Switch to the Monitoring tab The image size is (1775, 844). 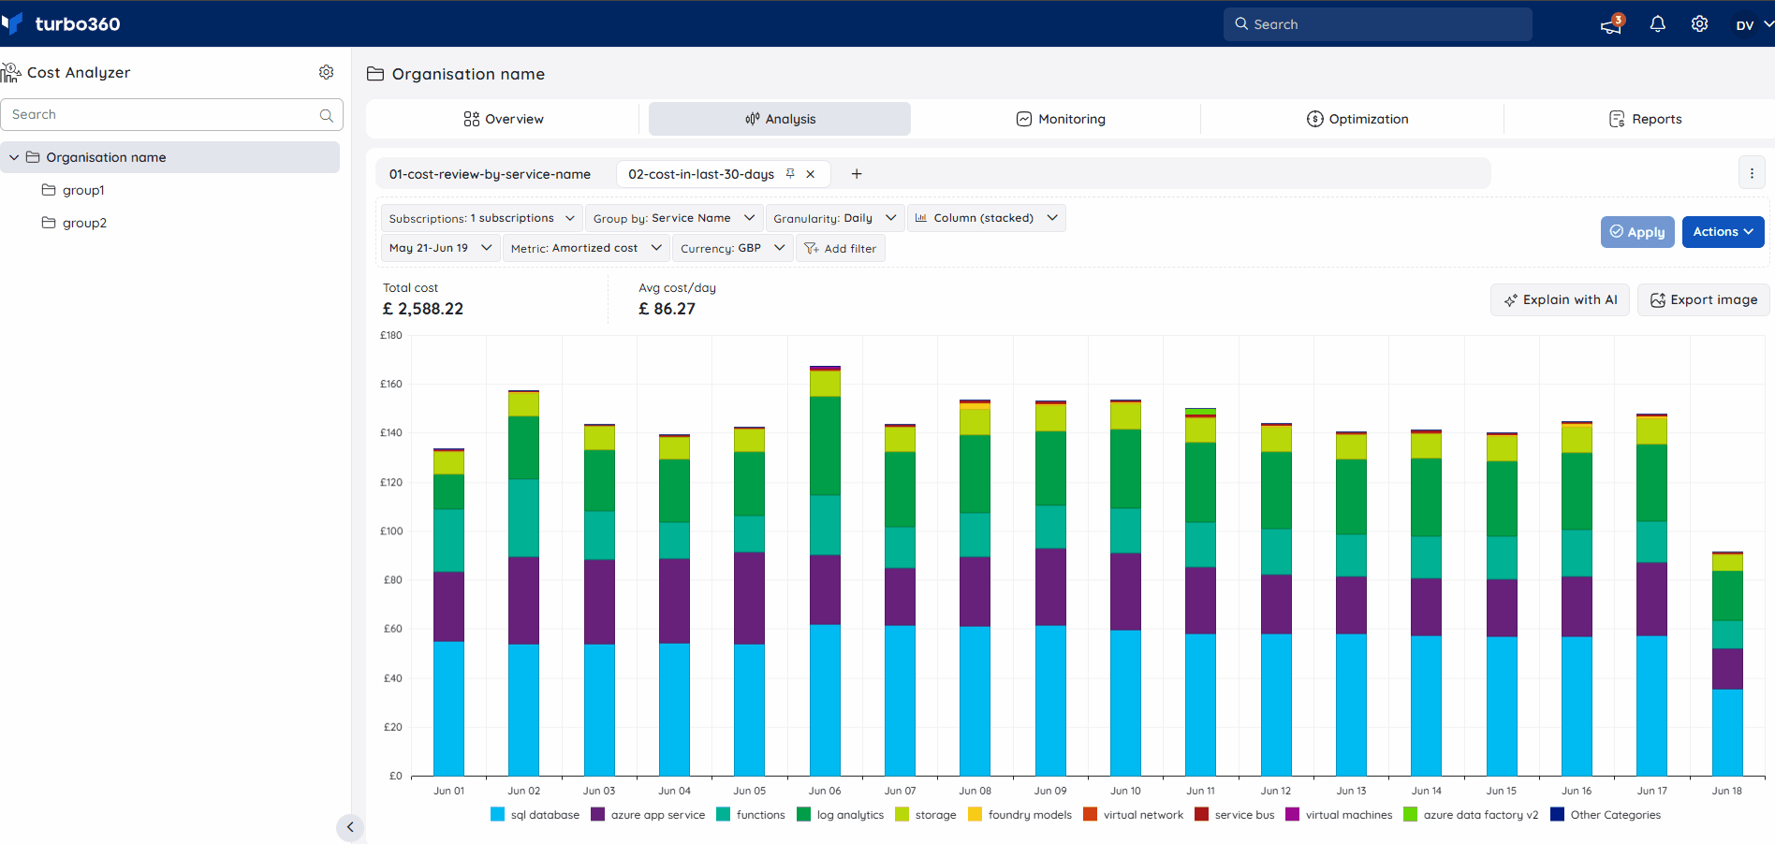click(x=1061, y=119)
